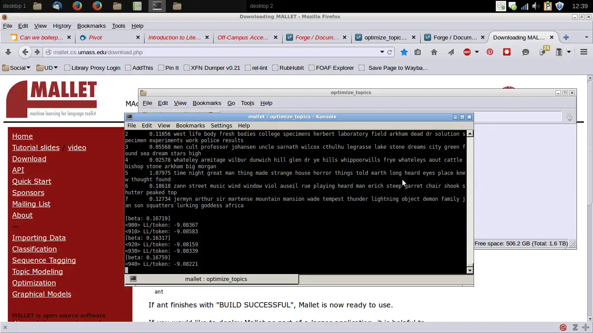This screenshot has width=593, height=333.
Task: Bookmark this page with the blue star
Action: (x=404, y=52)
